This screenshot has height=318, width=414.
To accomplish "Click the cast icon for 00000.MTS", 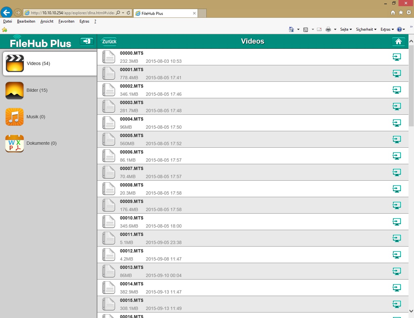I will pos(397,57).
